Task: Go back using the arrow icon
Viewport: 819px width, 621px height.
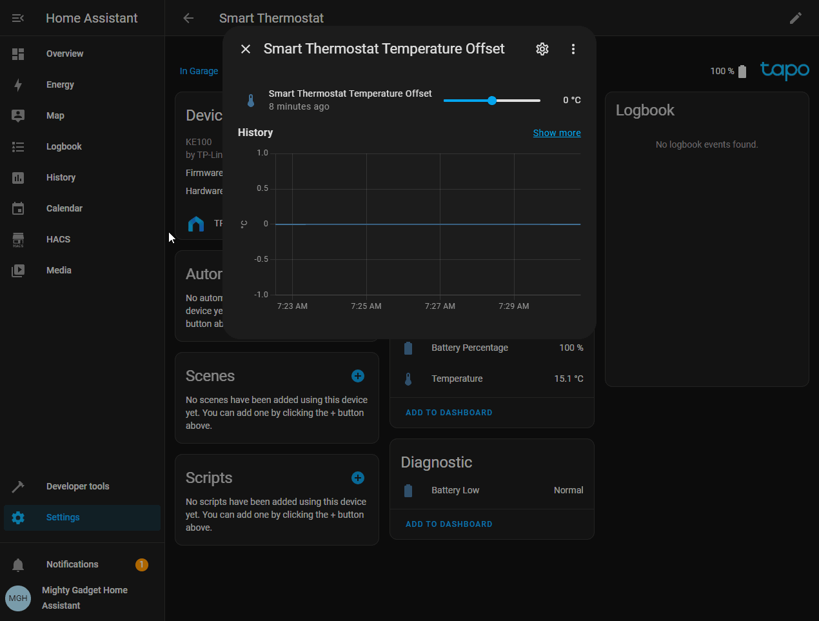Action: point(188,18)
